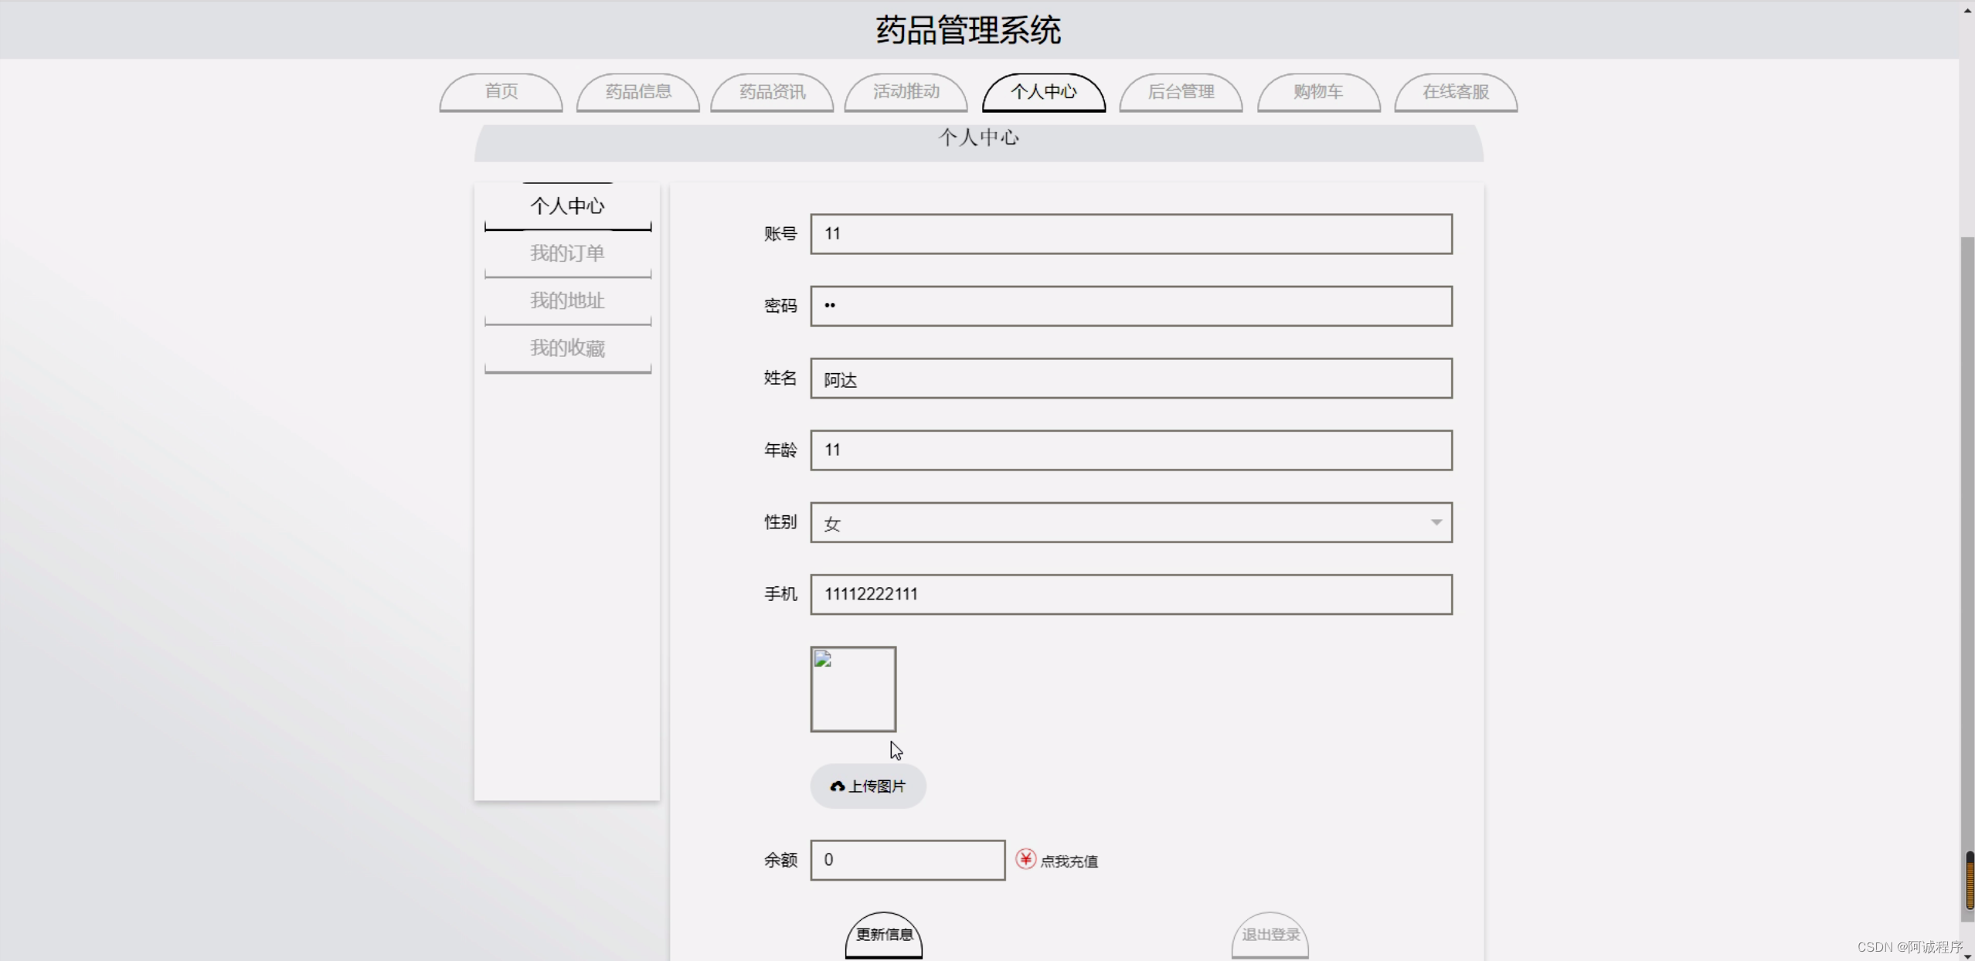Open the 药品信息 menu item
Image resolution: width=1975 pixels, height=961 pixels.
(x=638, y=92)
